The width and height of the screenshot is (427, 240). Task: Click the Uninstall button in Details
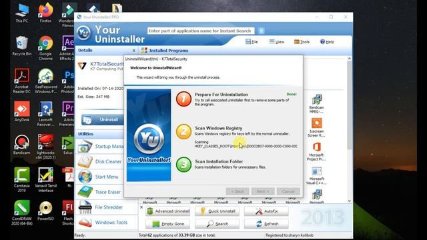(103, 119)
